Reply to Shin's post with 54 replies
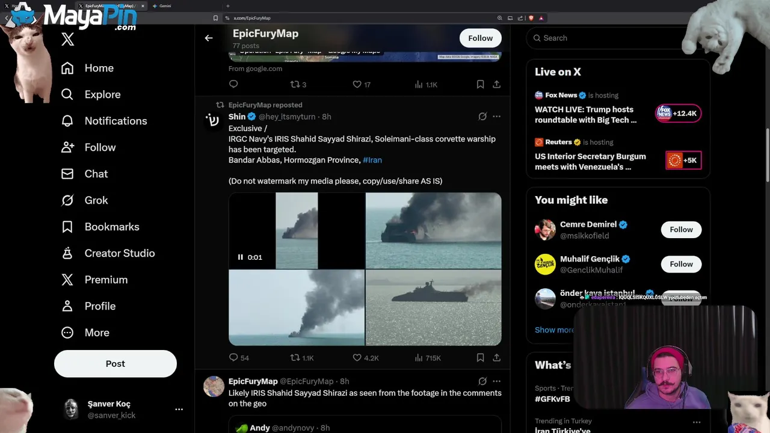The height and width of the screenshot is (433, 770). click(239, 358)
